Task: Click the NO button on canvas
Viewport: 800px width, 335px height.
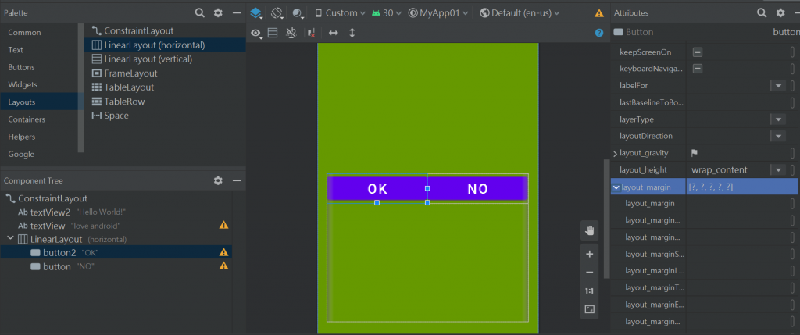Action: tap(477, 189)
